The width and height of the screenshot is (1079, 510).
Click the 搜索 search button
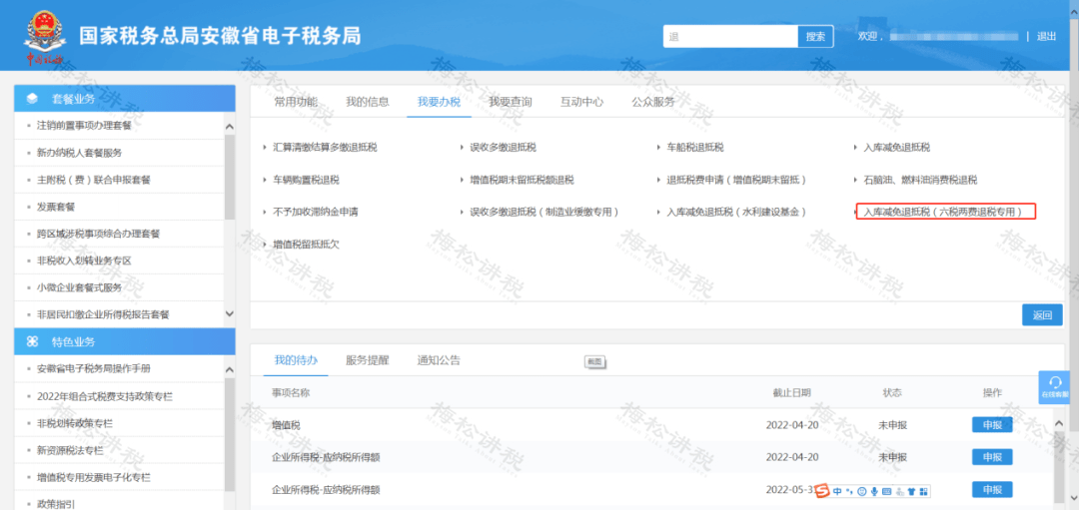coord(815,36)
